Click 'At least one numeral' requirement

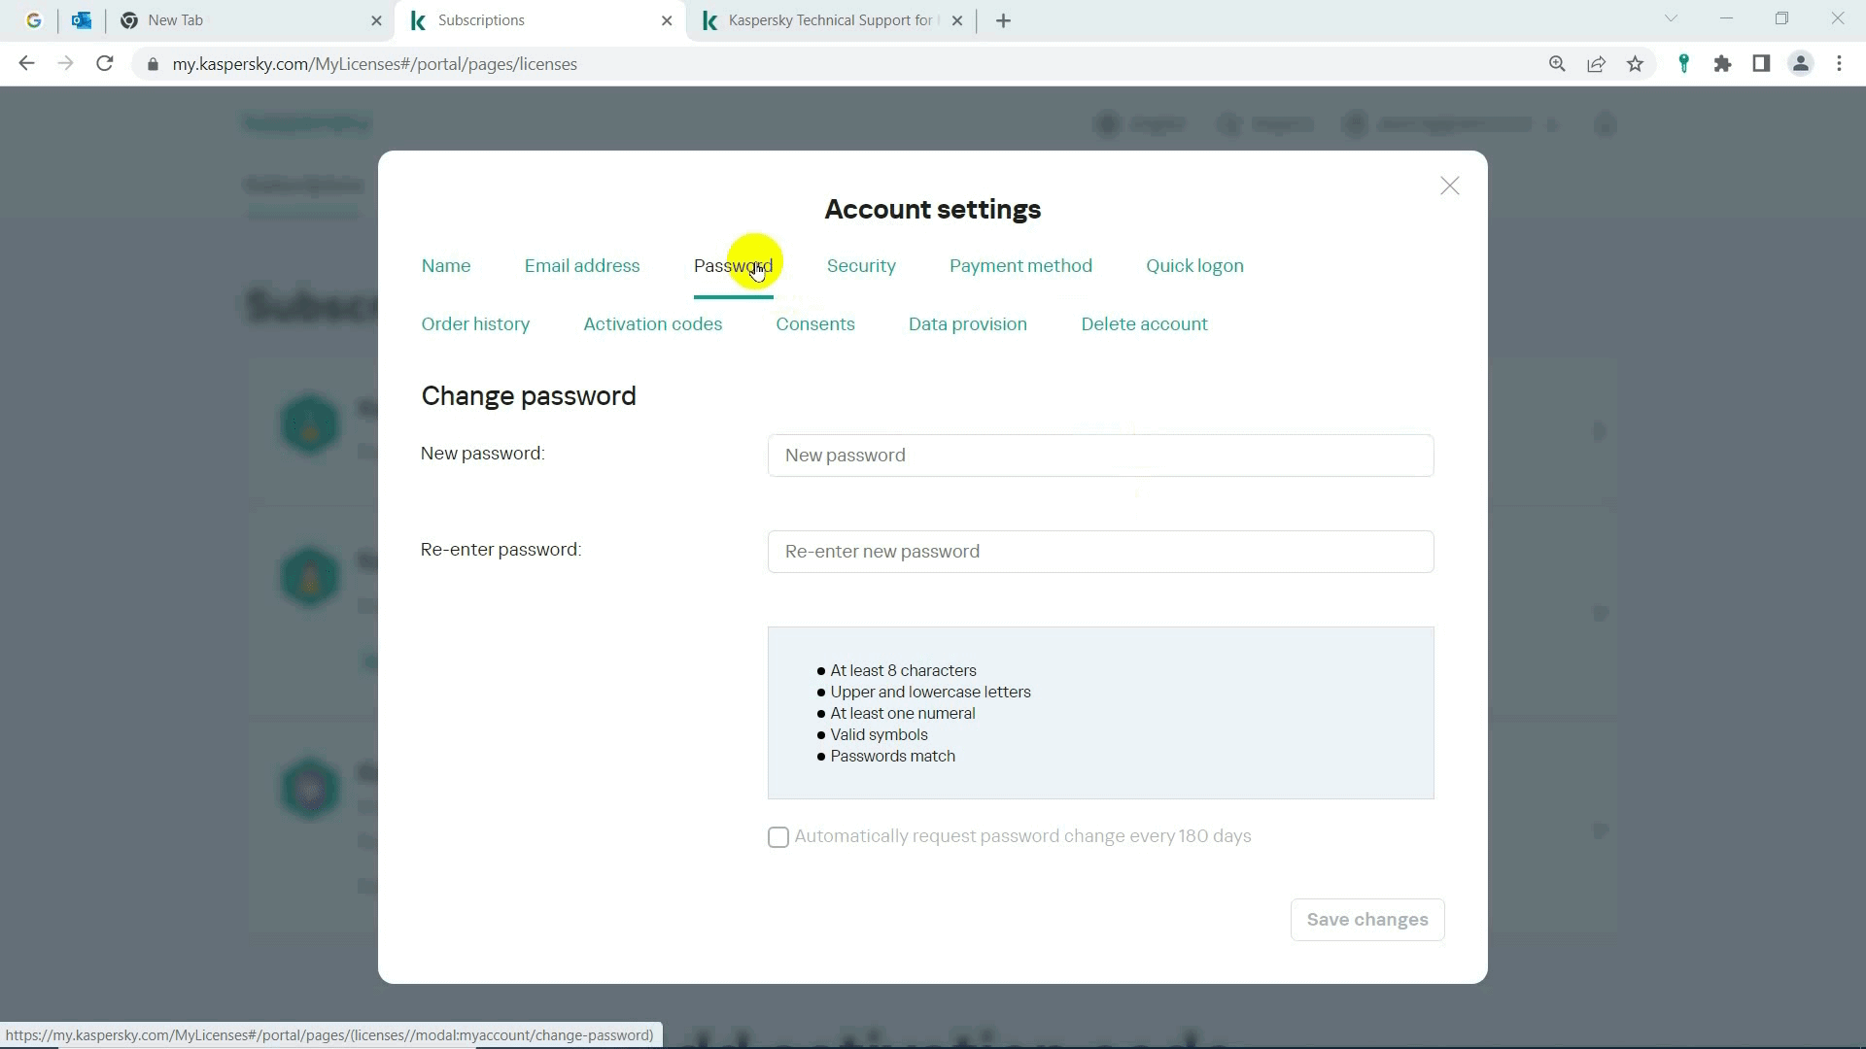902,714
